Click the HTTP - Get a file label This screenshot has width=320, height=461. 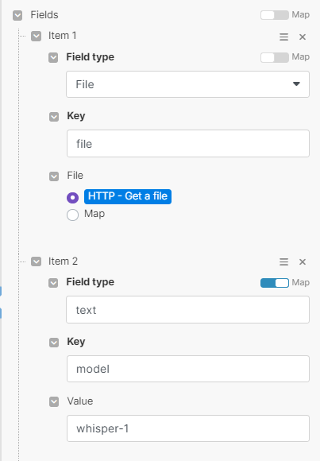point(128,196)
